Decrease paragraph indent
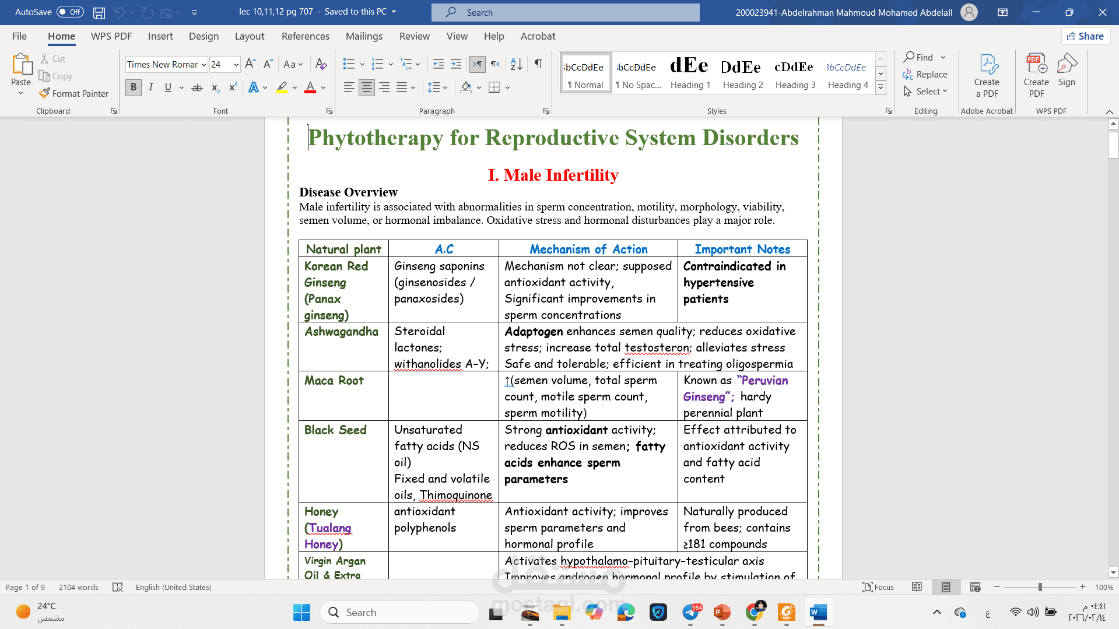The image size is (1119, 629). pos(439,64)
